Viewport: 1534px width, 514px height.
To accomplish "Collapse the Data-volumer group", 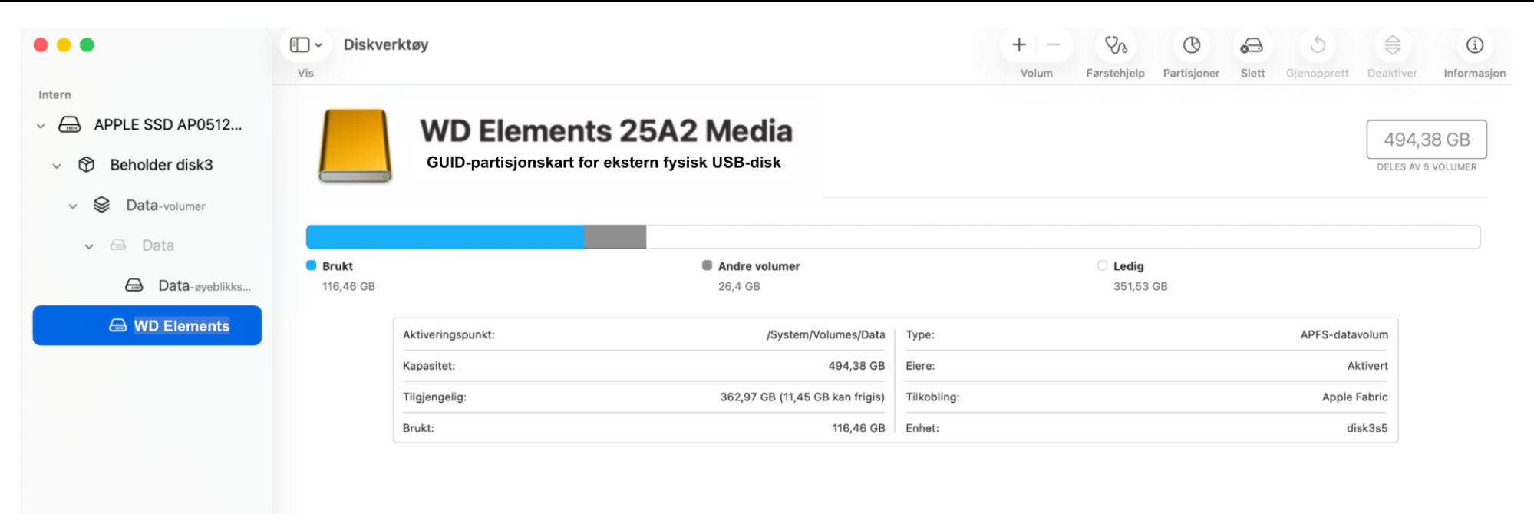I will 73,206.
